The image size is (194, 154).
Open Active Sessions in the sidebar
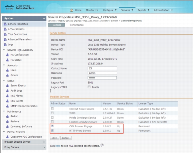[16, 29]
